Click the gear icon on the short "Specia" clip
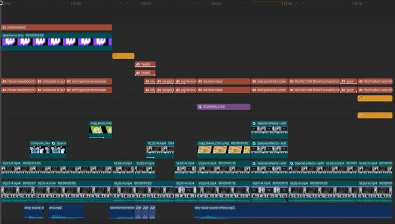The height and width of the screenshot is (224, 395). [53, 143]
